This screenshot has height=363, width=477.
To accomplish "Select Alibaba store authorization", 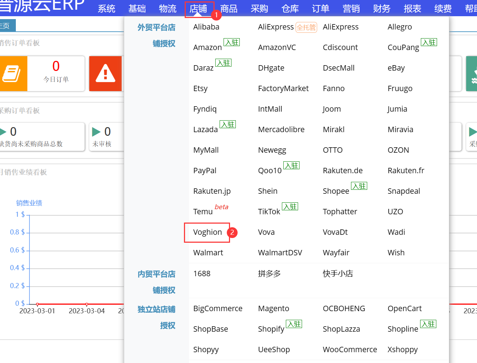I will pyautogui.click(x=206, y=27).
